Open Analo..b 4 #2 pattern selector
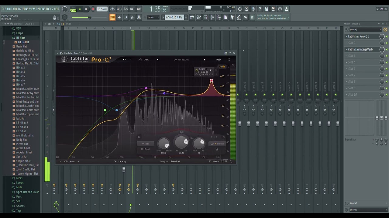Viewport: 389px width, 218px height. pos(174,17)
